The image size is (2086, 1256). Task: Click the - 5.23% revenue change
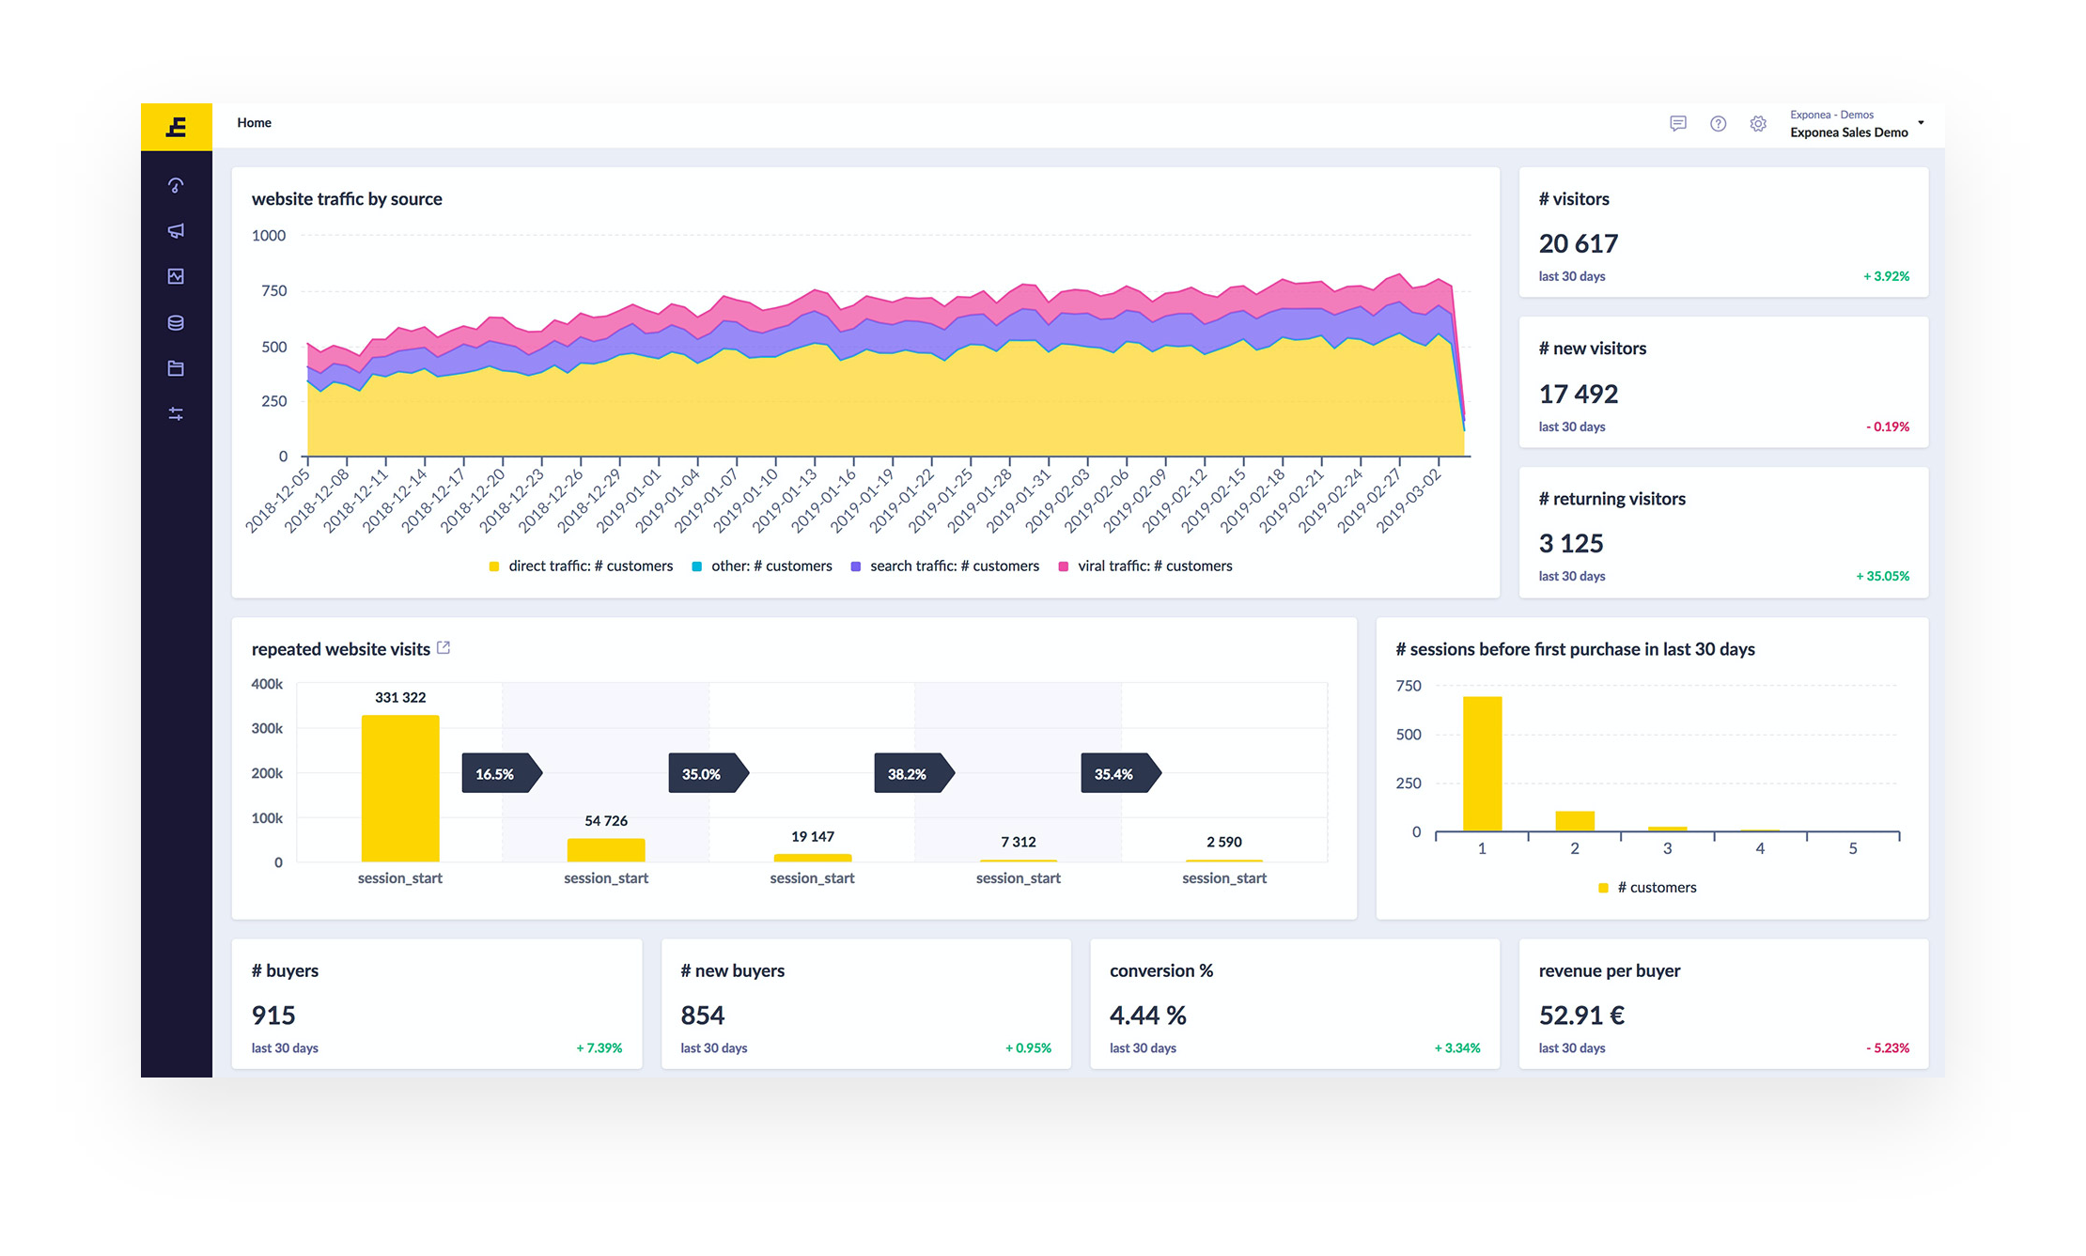pos(1888,1047)
